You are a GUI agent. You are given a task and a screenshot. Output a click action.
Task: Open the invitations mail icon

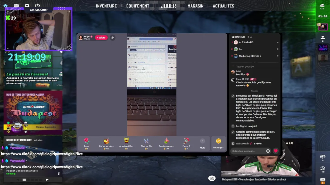pyautogui.click(x=323, y=180)
